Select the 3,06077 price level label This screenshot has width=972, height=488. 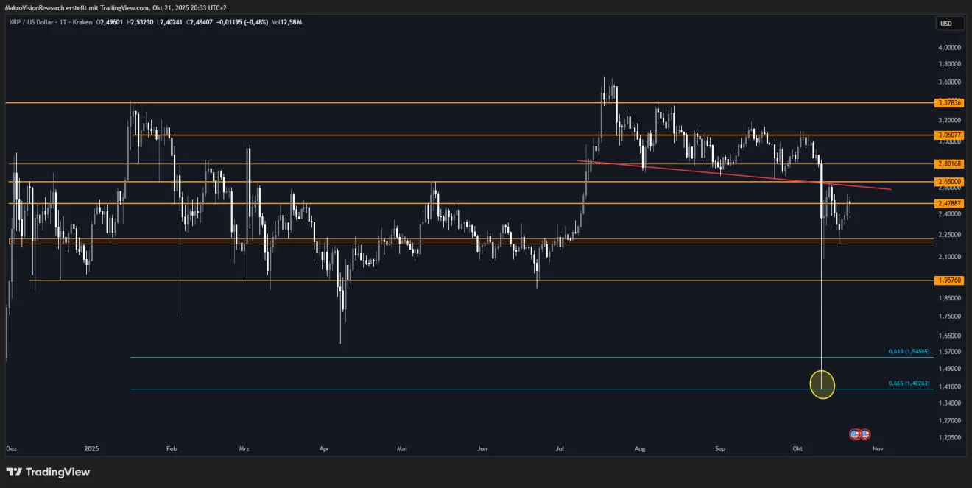(x=948, y=135)
